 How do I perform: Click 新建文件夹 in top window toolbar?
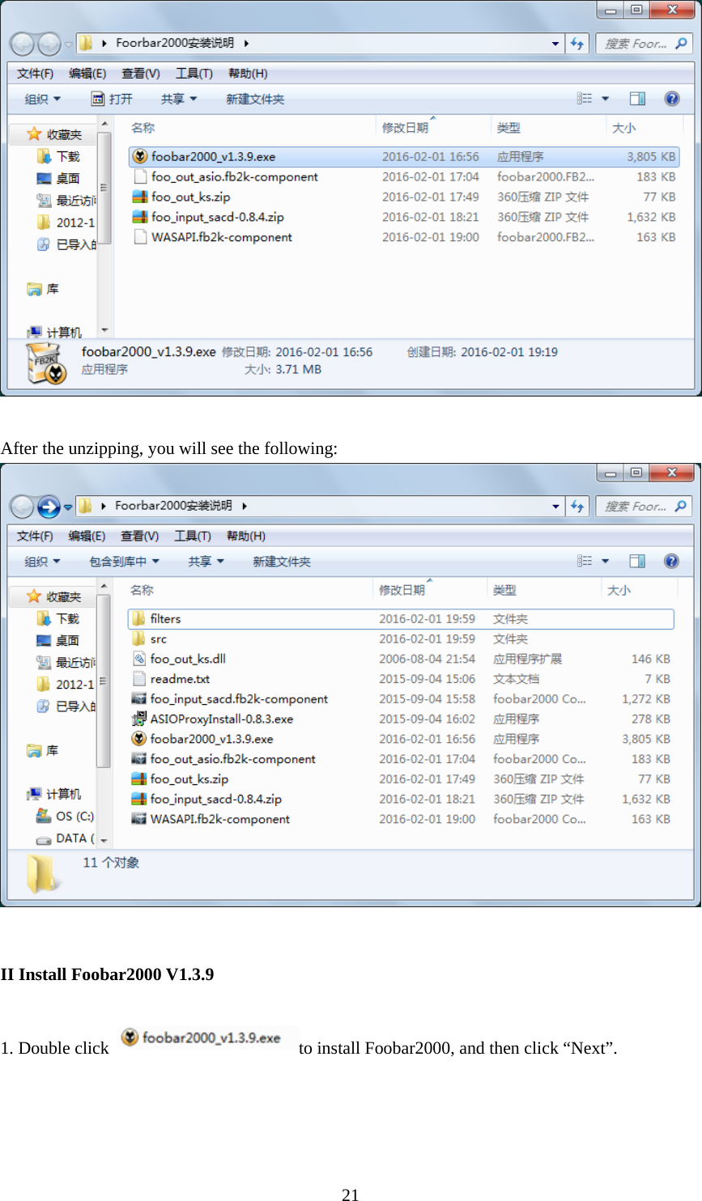click(x=255, y=99)
